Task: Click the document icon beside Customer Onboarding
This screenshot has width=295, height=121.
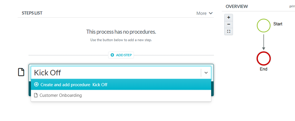Action: pyautogui.click(x=36, y=95)
